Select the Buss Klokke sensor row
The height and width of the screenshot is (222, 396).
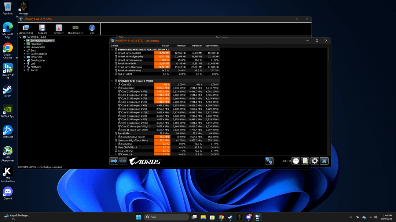165,133
